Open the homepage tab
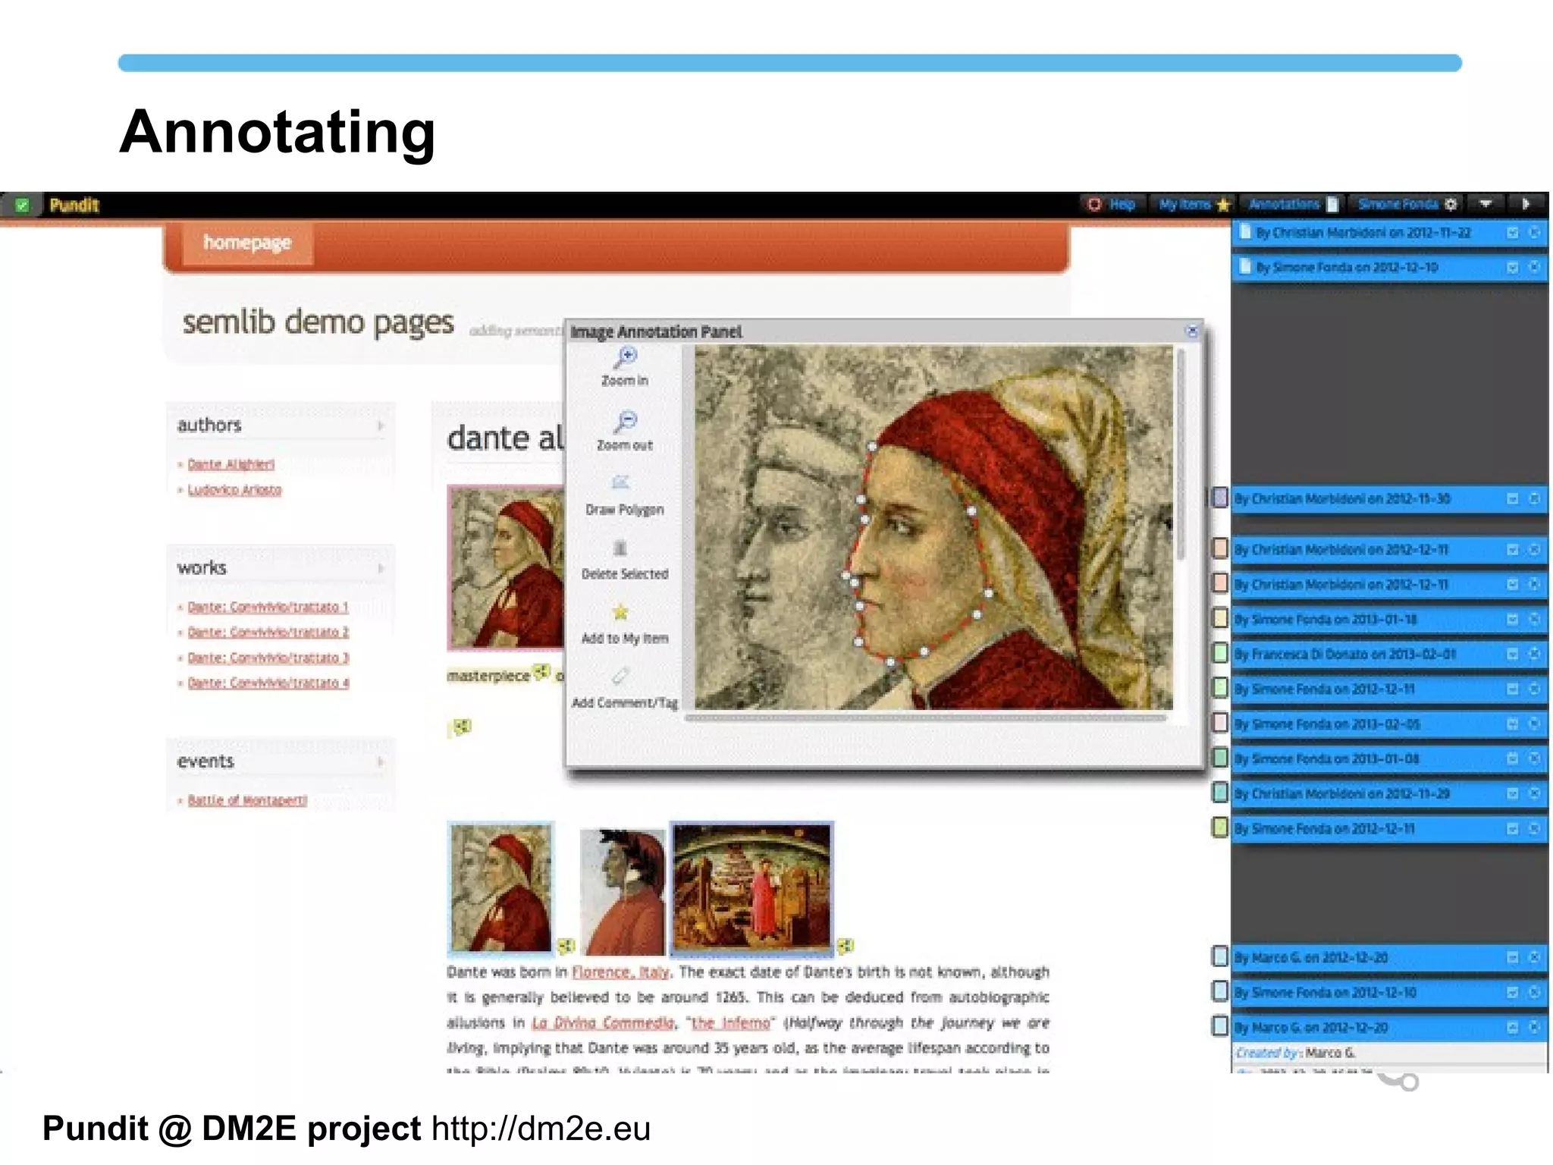The height and width of the screenshot is (1165, 1553). click(247, 243)
